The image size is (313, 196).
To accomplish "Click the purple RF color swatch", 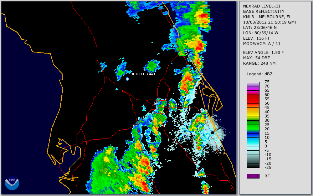I will pyautogui.click(x=253, y=176).
